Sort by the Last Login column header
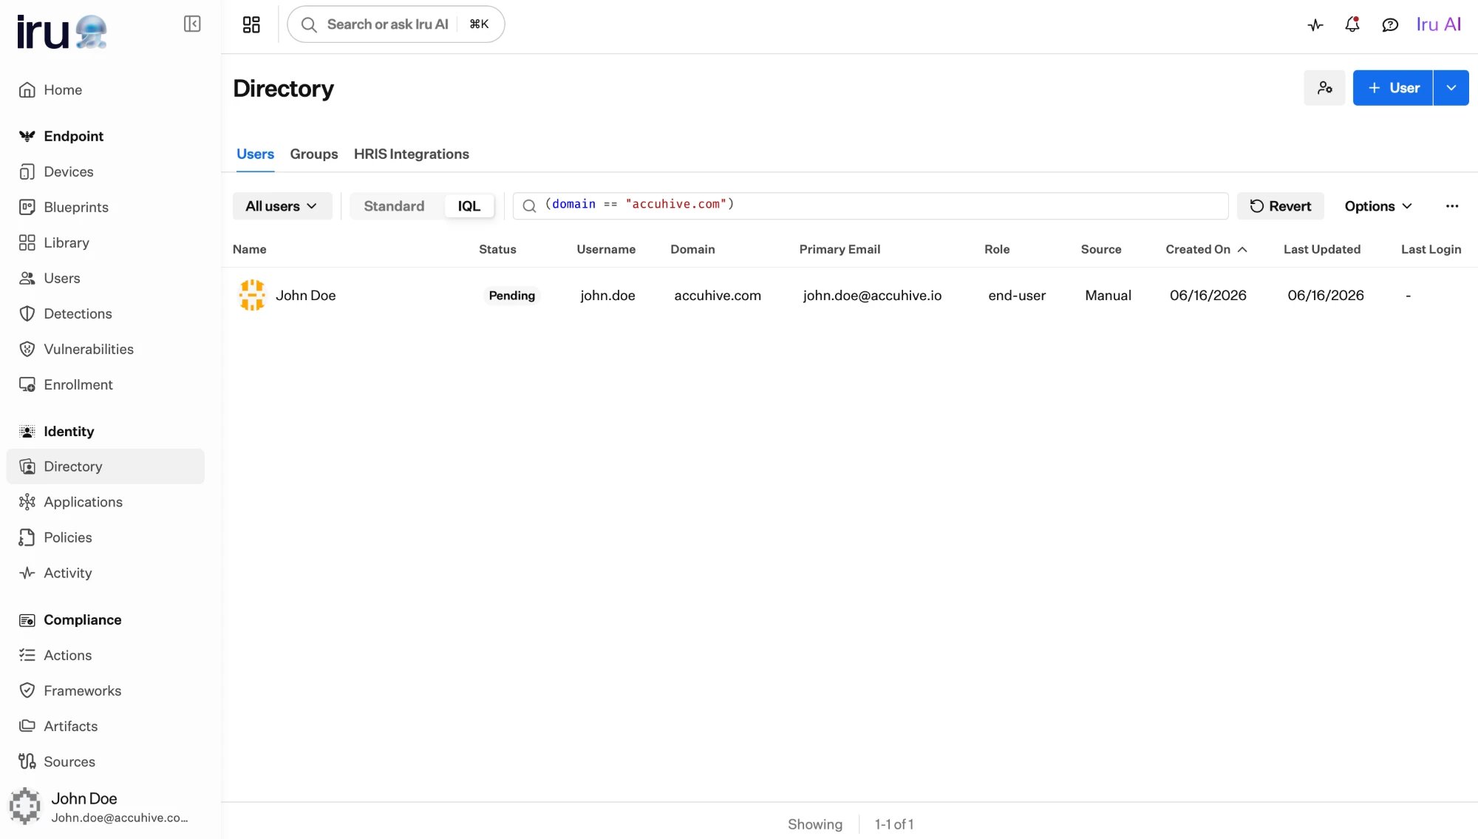 tap(1431, 249)
